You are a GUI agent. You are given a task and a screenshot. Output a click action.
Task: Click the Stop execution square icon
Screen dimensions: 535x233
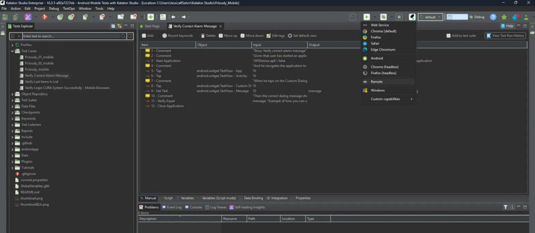click(399, 17)
